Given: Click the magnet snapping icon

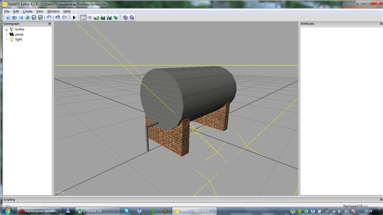Looking at the screenshot, I should point(90,17).
